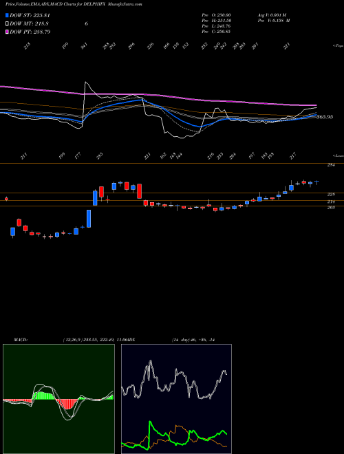Open the ADX indicator chart panel
This screenshot has width=344, height=454.
point(176,399)
